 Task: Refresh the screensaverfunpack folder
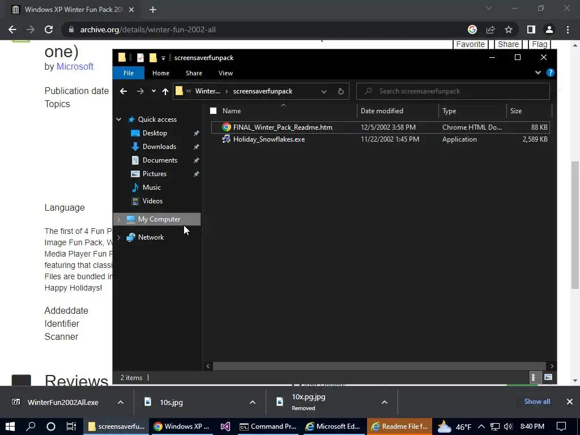coord(340,91)
